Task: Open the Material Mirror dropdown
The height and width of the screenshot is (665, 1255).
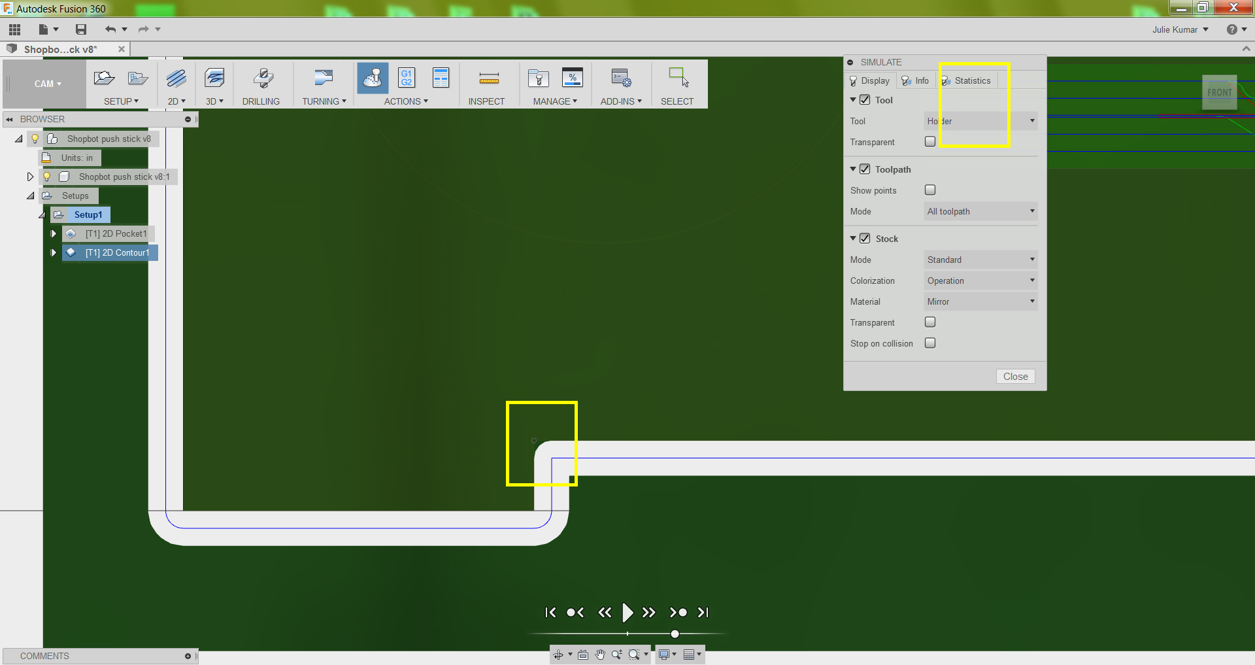Action: tap(980, 301)
